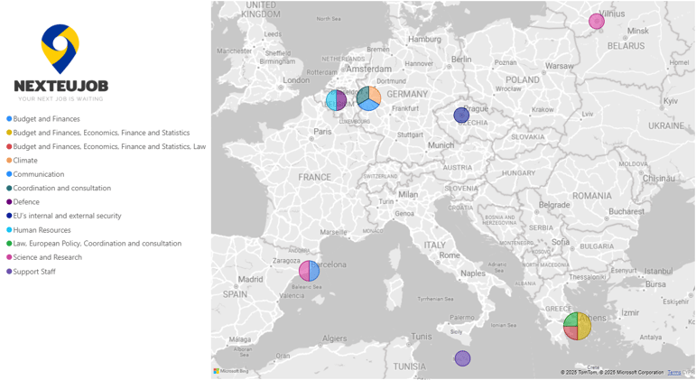Click the Hamburg city label on map
The height and width of the screenshot is (380, 696).
tap(425, 39)
